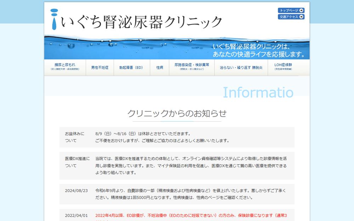Click the いぐち腎泌尿器クリニック title logo

pyautogui.click(x=141, y=22)
